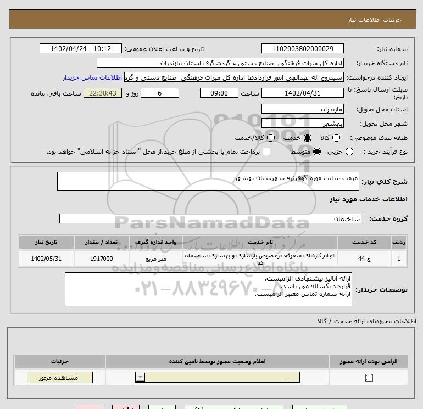Select the جزیی purchase type radio
This screenshot has height=409, width=423.
coord(349,152)
